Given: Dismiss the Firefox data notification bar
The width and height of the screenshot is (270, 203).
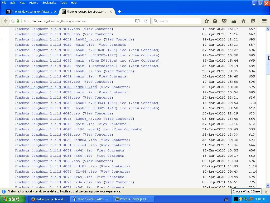Looking at the screenshot, I should (x=266, y=192).
